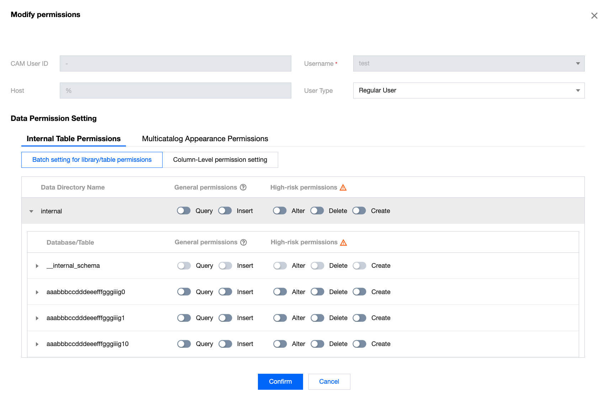609x399 pixels.
Task: Turn on Delete for aaabbbccdddeeefffgggiiig0
Action: [x=317, y=292]
